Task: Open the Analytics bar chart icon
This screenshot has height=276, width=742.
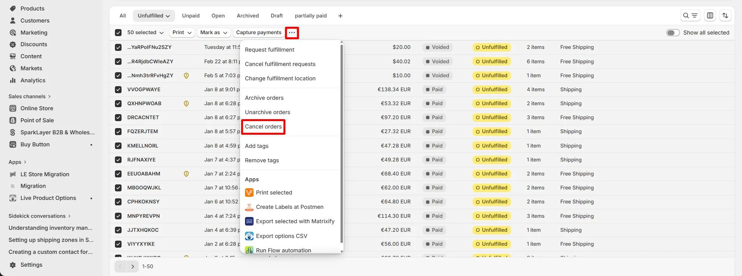Action: pyautogui.click(x=13, y=80)
